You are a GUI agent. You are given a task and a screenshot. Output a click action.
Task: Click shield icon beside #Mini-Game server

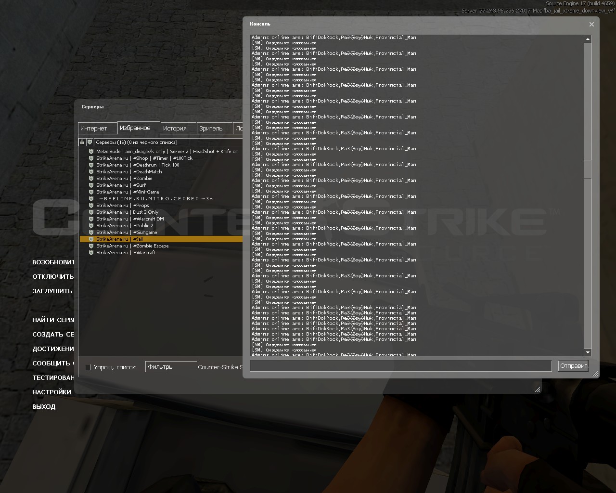[x=91, y=192]
